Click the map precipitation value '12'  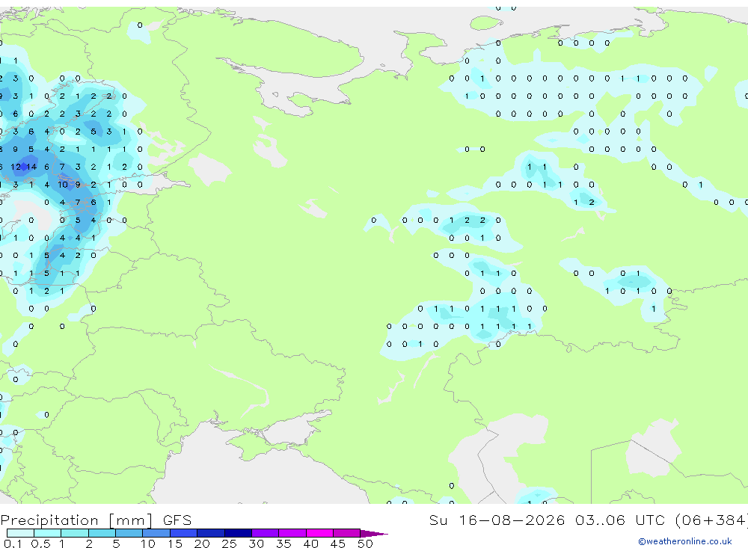16,167
